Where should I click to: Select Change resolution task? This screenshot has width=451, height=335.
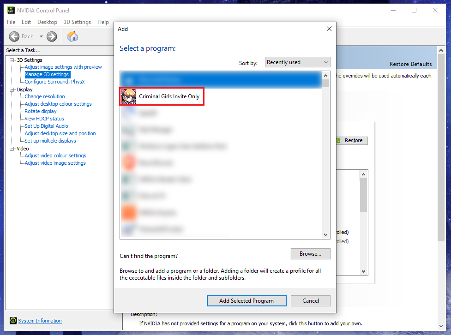coord(45,96)
